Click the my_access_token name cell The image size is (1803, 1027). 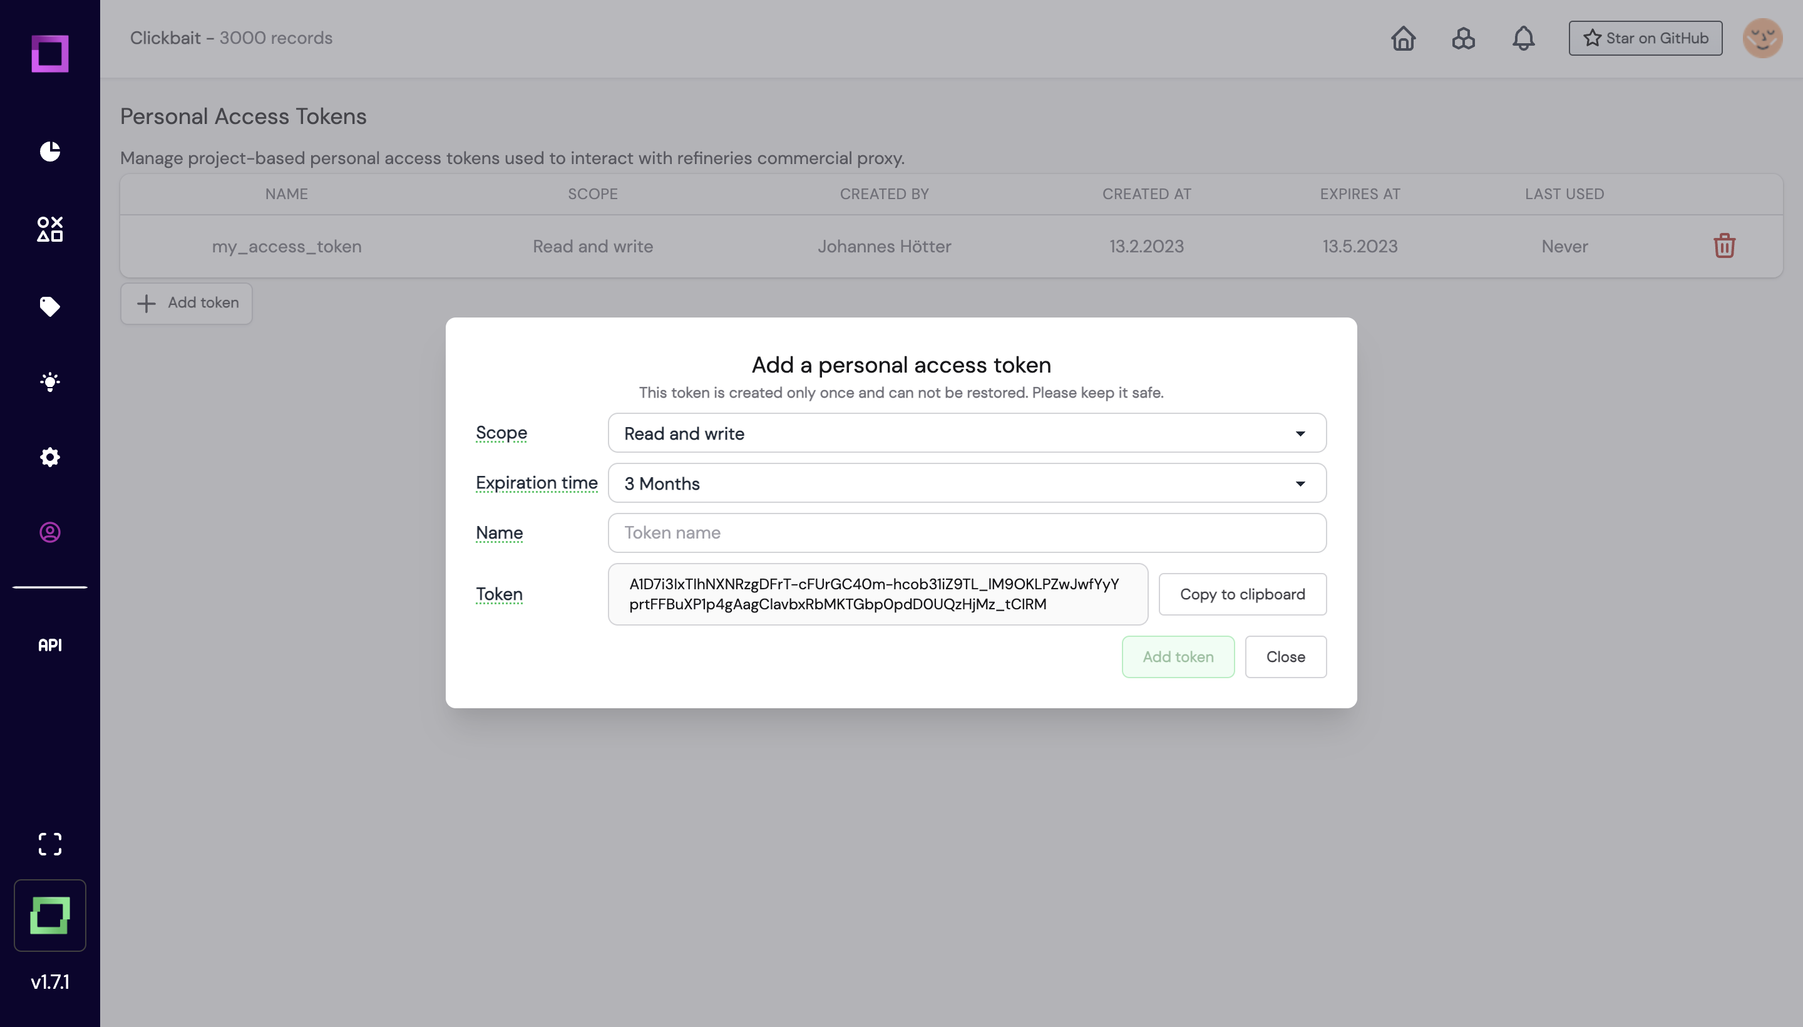coord(287,246)
